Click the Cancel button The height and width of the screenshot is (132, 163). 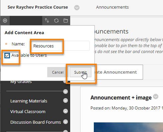(58, 72)
